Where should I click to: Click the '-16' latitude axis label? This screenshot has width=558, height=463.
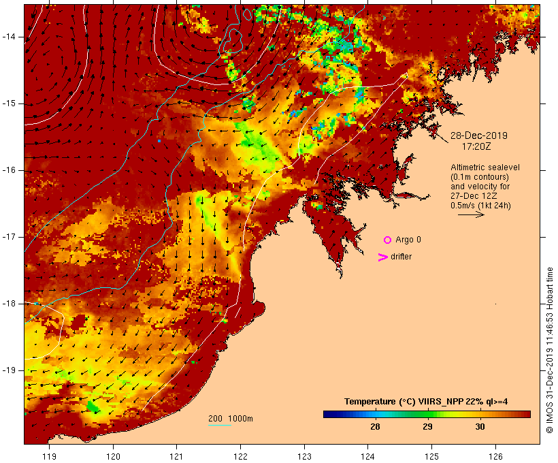point(8,170)
